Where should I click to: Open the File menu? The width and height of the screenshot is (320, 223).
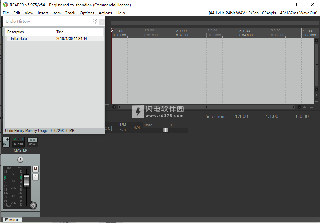coord(6,13)
